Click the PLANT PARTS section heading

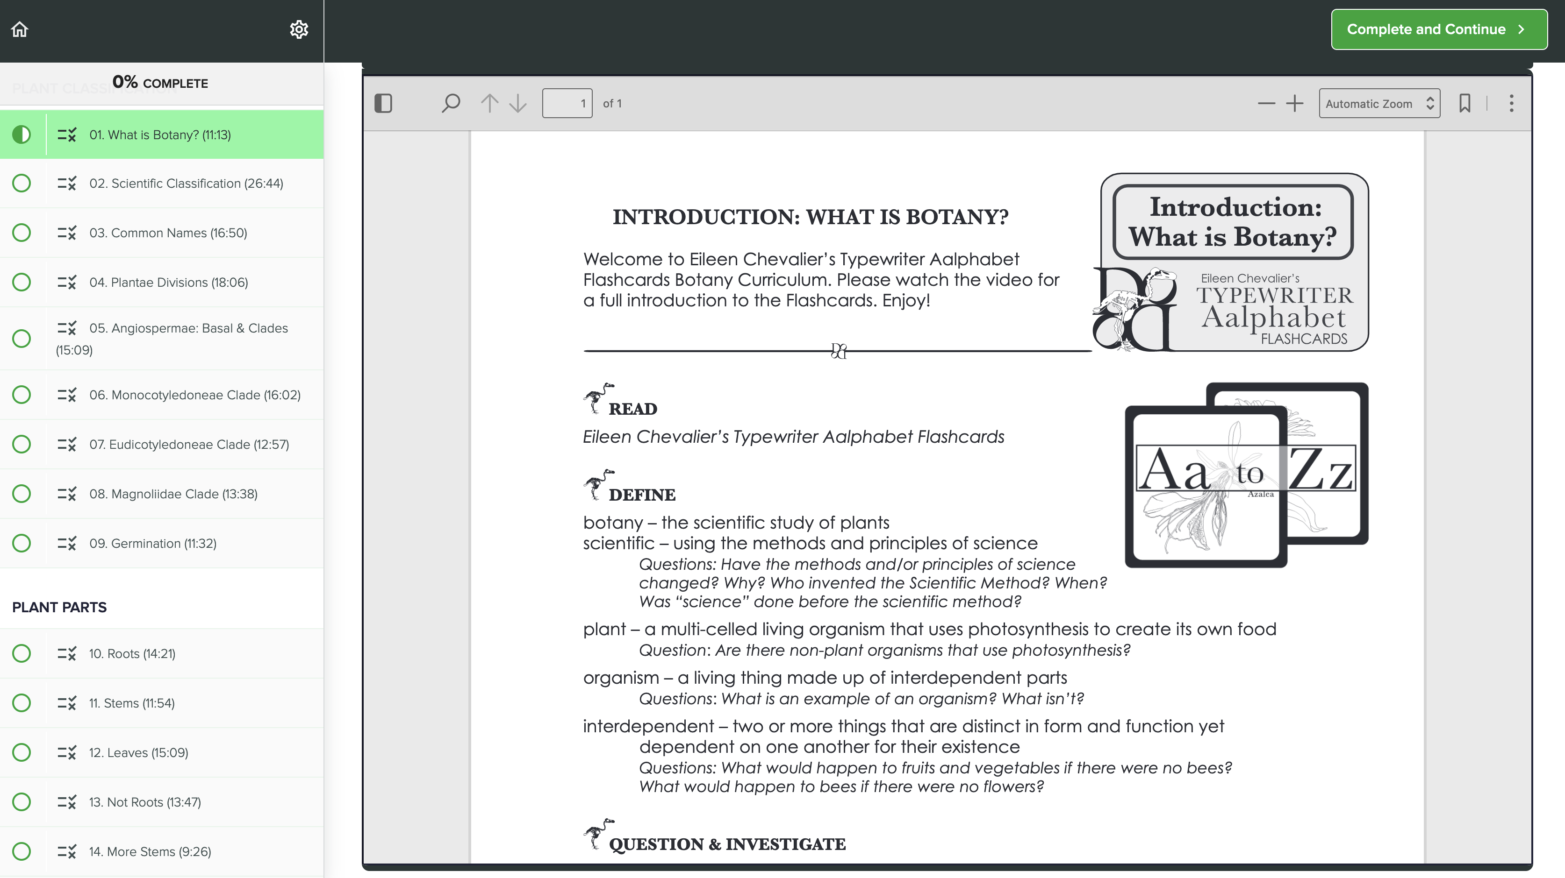tap(59, 607)
